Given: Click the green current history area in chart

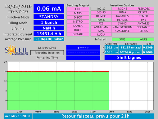Looking at the screenshot, I should click(58, 91).
